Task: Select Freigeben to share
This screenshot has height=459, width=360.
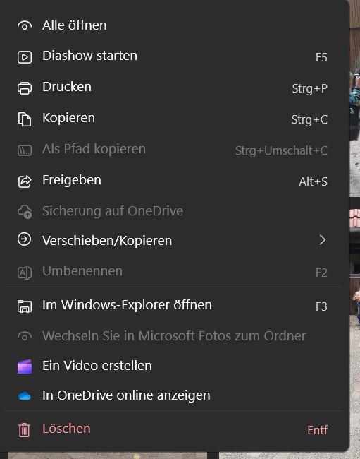Action: pos(175,180)
